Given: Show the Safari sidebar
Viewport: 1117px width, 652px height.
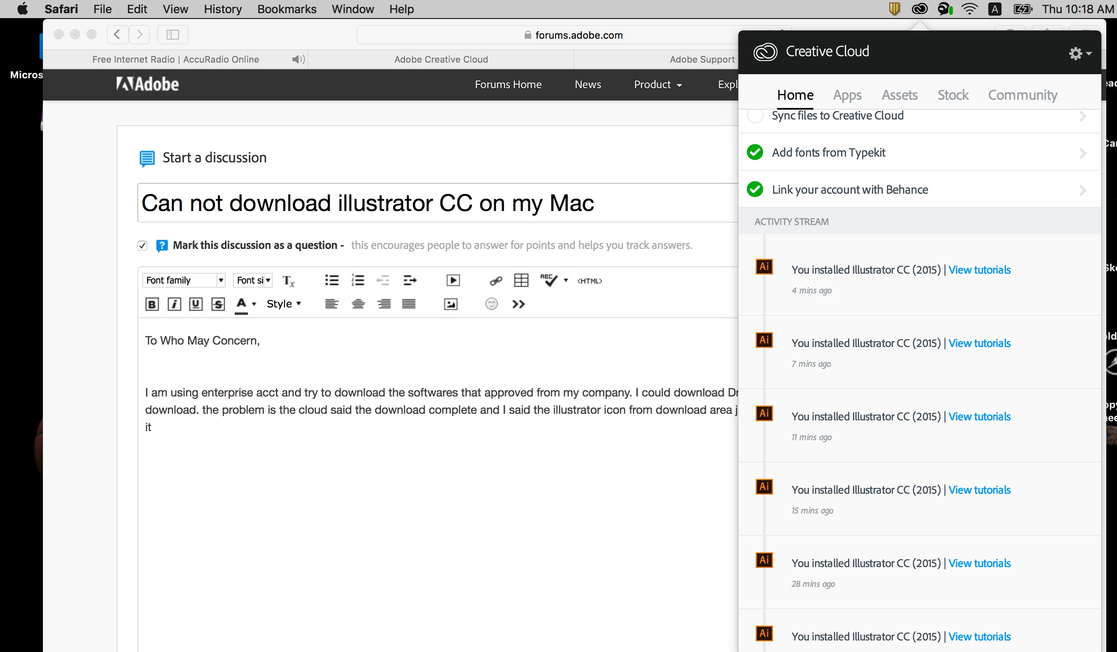Looking at the screenshot, I should pos(172,35).
